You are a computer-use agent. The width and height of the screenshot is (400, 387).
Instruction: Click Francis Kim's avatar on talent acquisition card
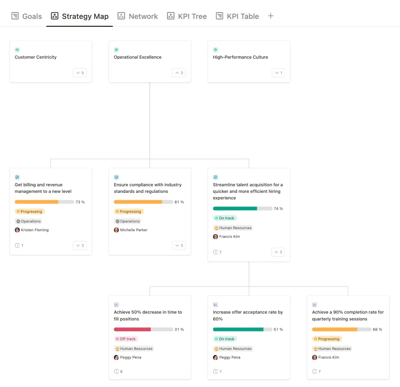[215, 236]
